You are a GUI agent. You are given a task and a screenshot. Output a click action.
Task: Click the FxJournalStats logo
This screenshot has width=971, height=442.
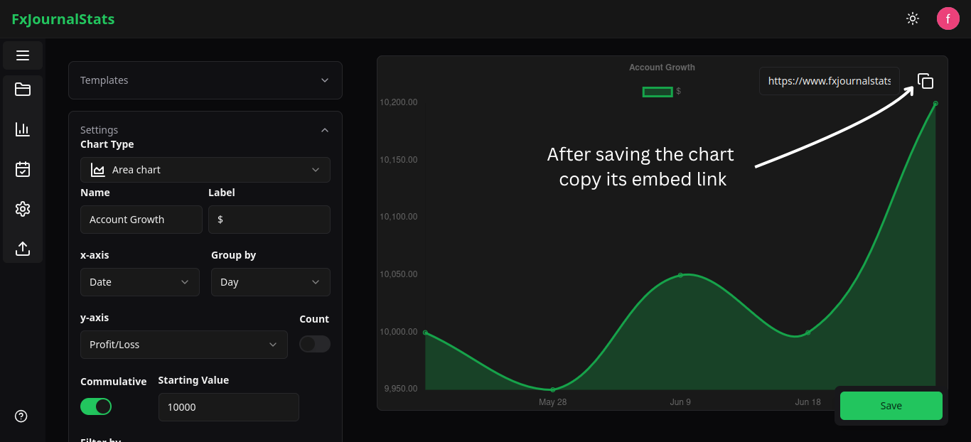pyautogui.click(x=63, y=19)
